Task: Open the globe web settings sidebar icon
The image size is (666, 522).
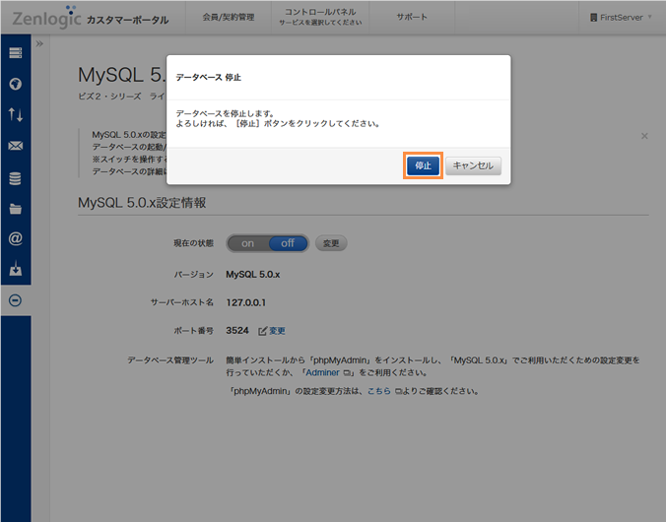Action: [16, 84]
